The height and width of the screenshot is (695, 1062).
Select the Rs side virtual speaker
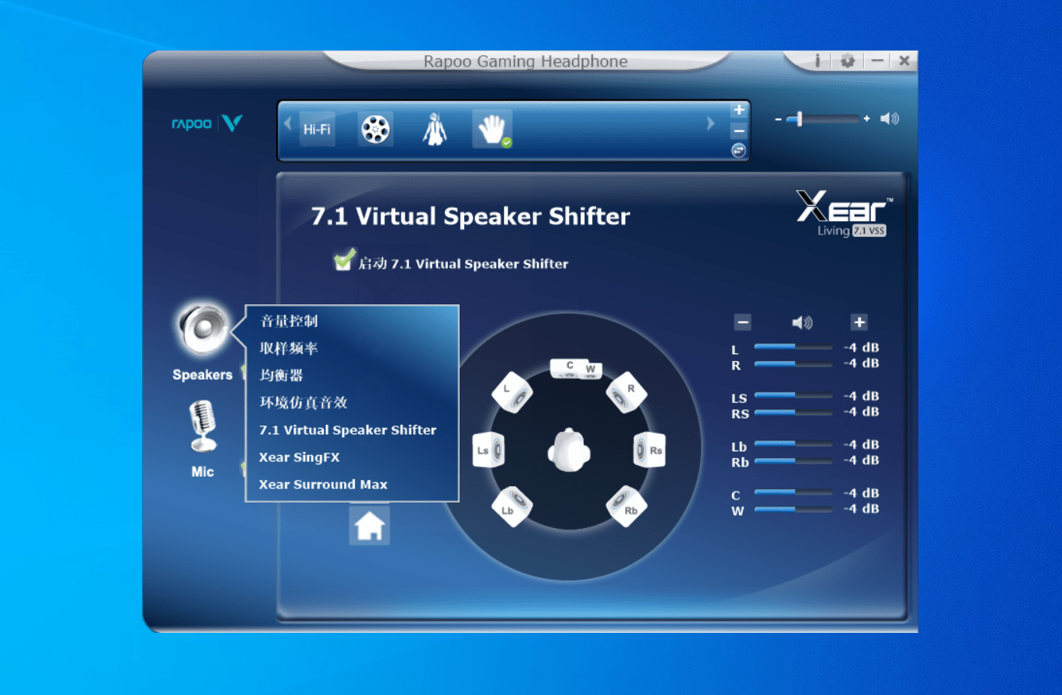(x=650, y=450)
